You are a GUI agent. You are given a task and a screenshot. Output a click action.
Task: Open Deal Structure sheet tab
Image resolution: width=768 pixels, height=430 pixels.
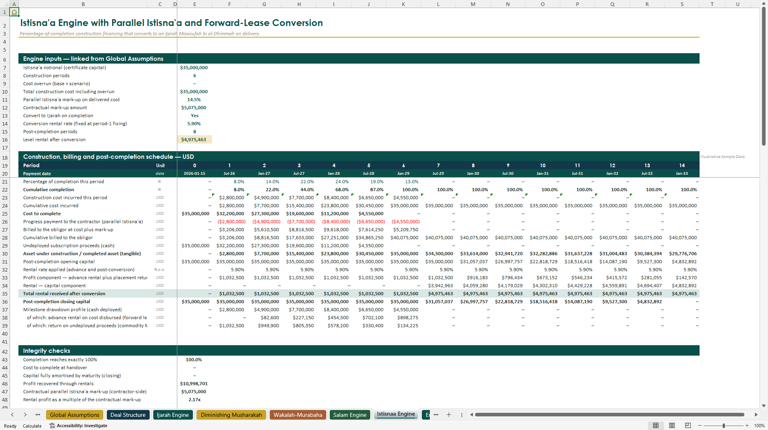128,415
